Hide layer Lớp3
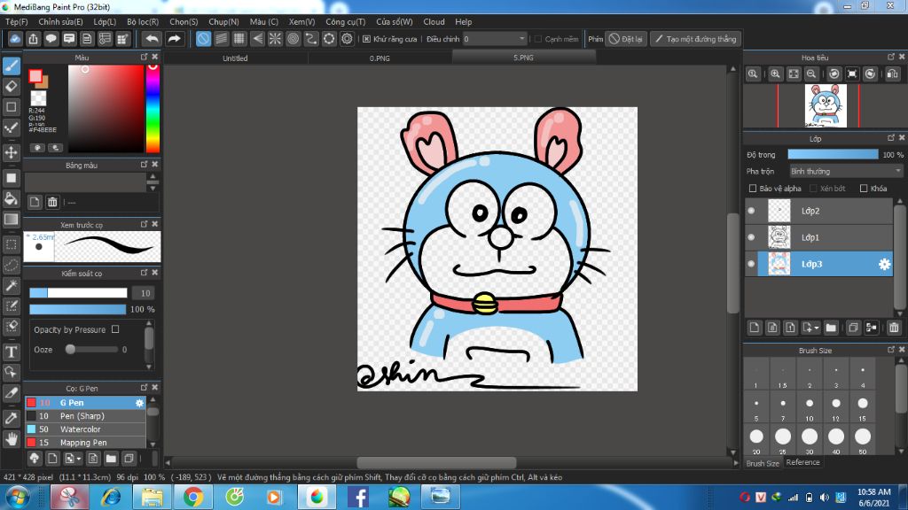Screen dimensions: 908x510 752,264
